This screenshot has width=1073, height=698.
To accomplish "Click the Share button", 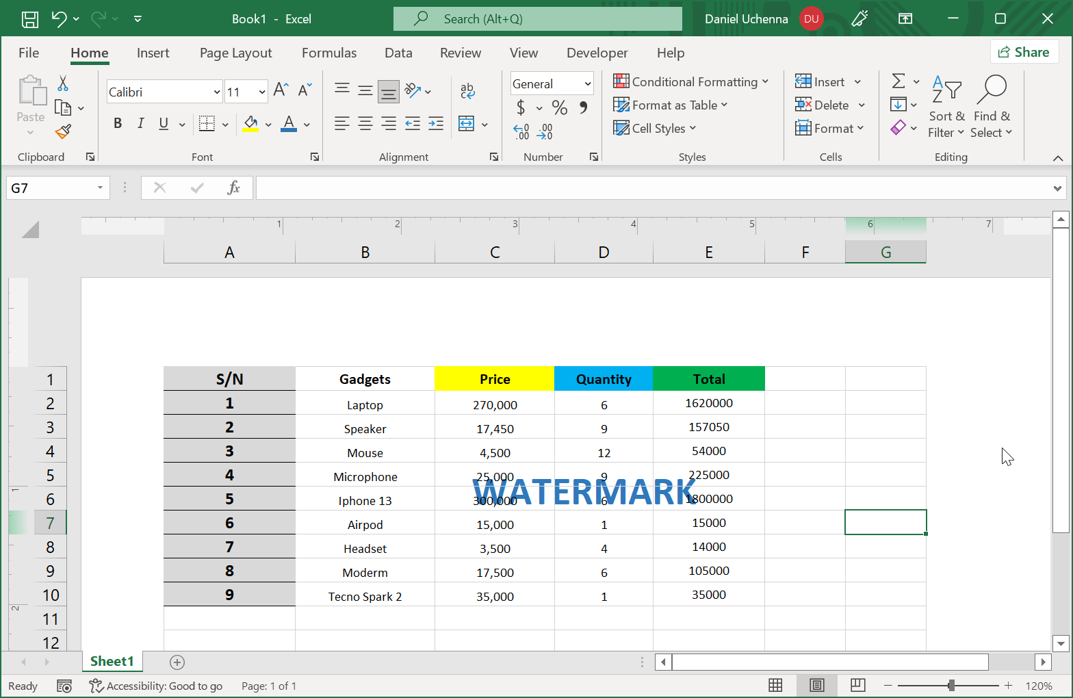I will (1024, 52).
